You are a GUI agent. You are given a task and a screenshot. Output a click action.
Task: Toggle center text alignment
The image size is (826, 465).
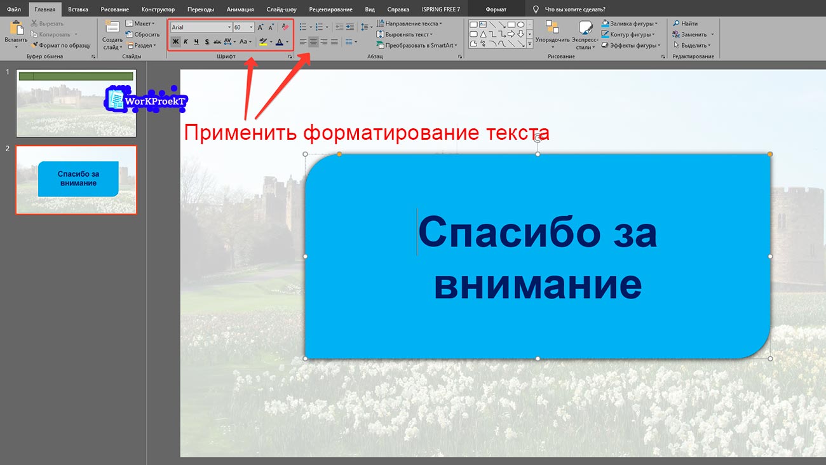[x=313, y=42]
